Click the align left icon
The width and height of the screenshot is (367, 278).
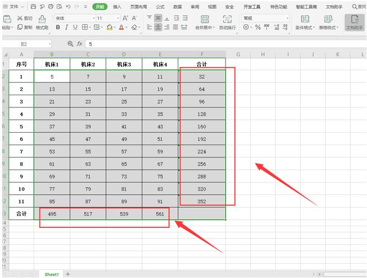point(149,27)
